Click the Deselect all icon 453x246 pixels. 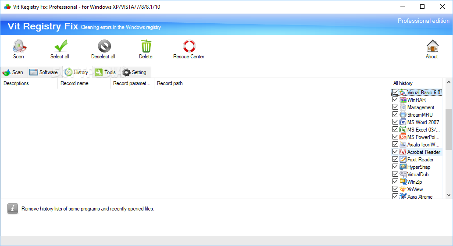pyautogui.click(x=104, y=46)
